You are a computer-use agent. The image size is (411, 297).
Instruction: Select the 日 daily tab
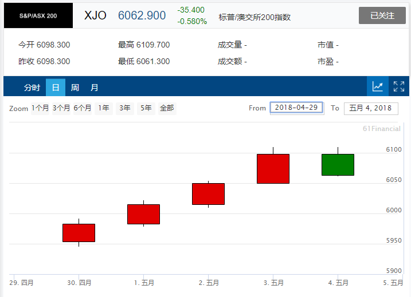coord(56,88)
